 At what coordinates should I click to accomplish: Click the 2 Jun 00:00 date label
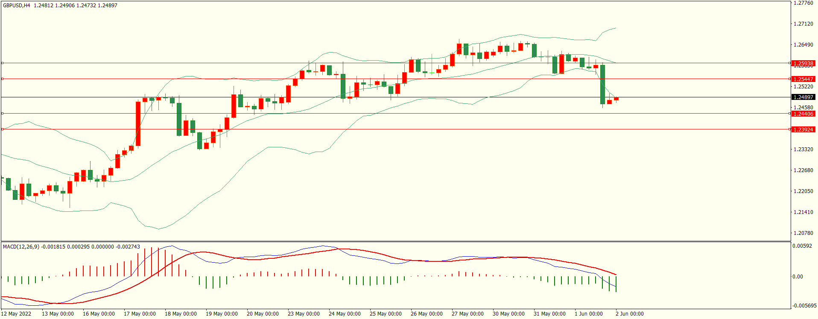tap(629, 314)
